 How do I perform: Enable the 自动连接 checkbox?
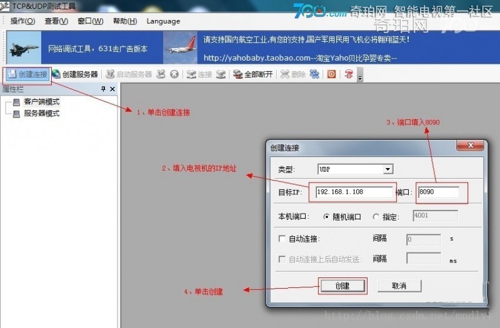click(x=282, y=239)
